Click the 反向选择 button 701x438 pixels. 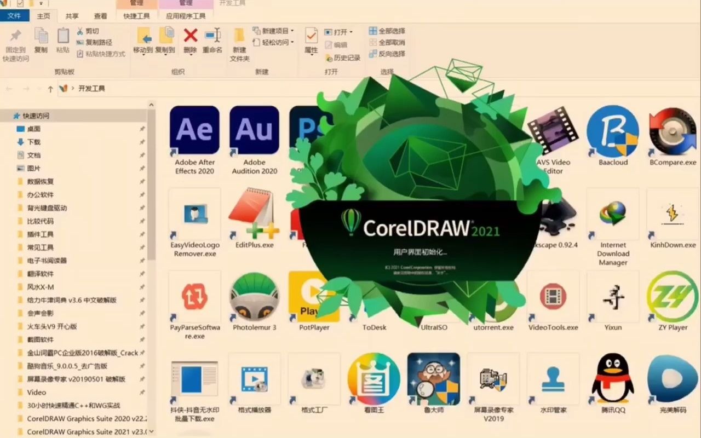click(387, 54)
